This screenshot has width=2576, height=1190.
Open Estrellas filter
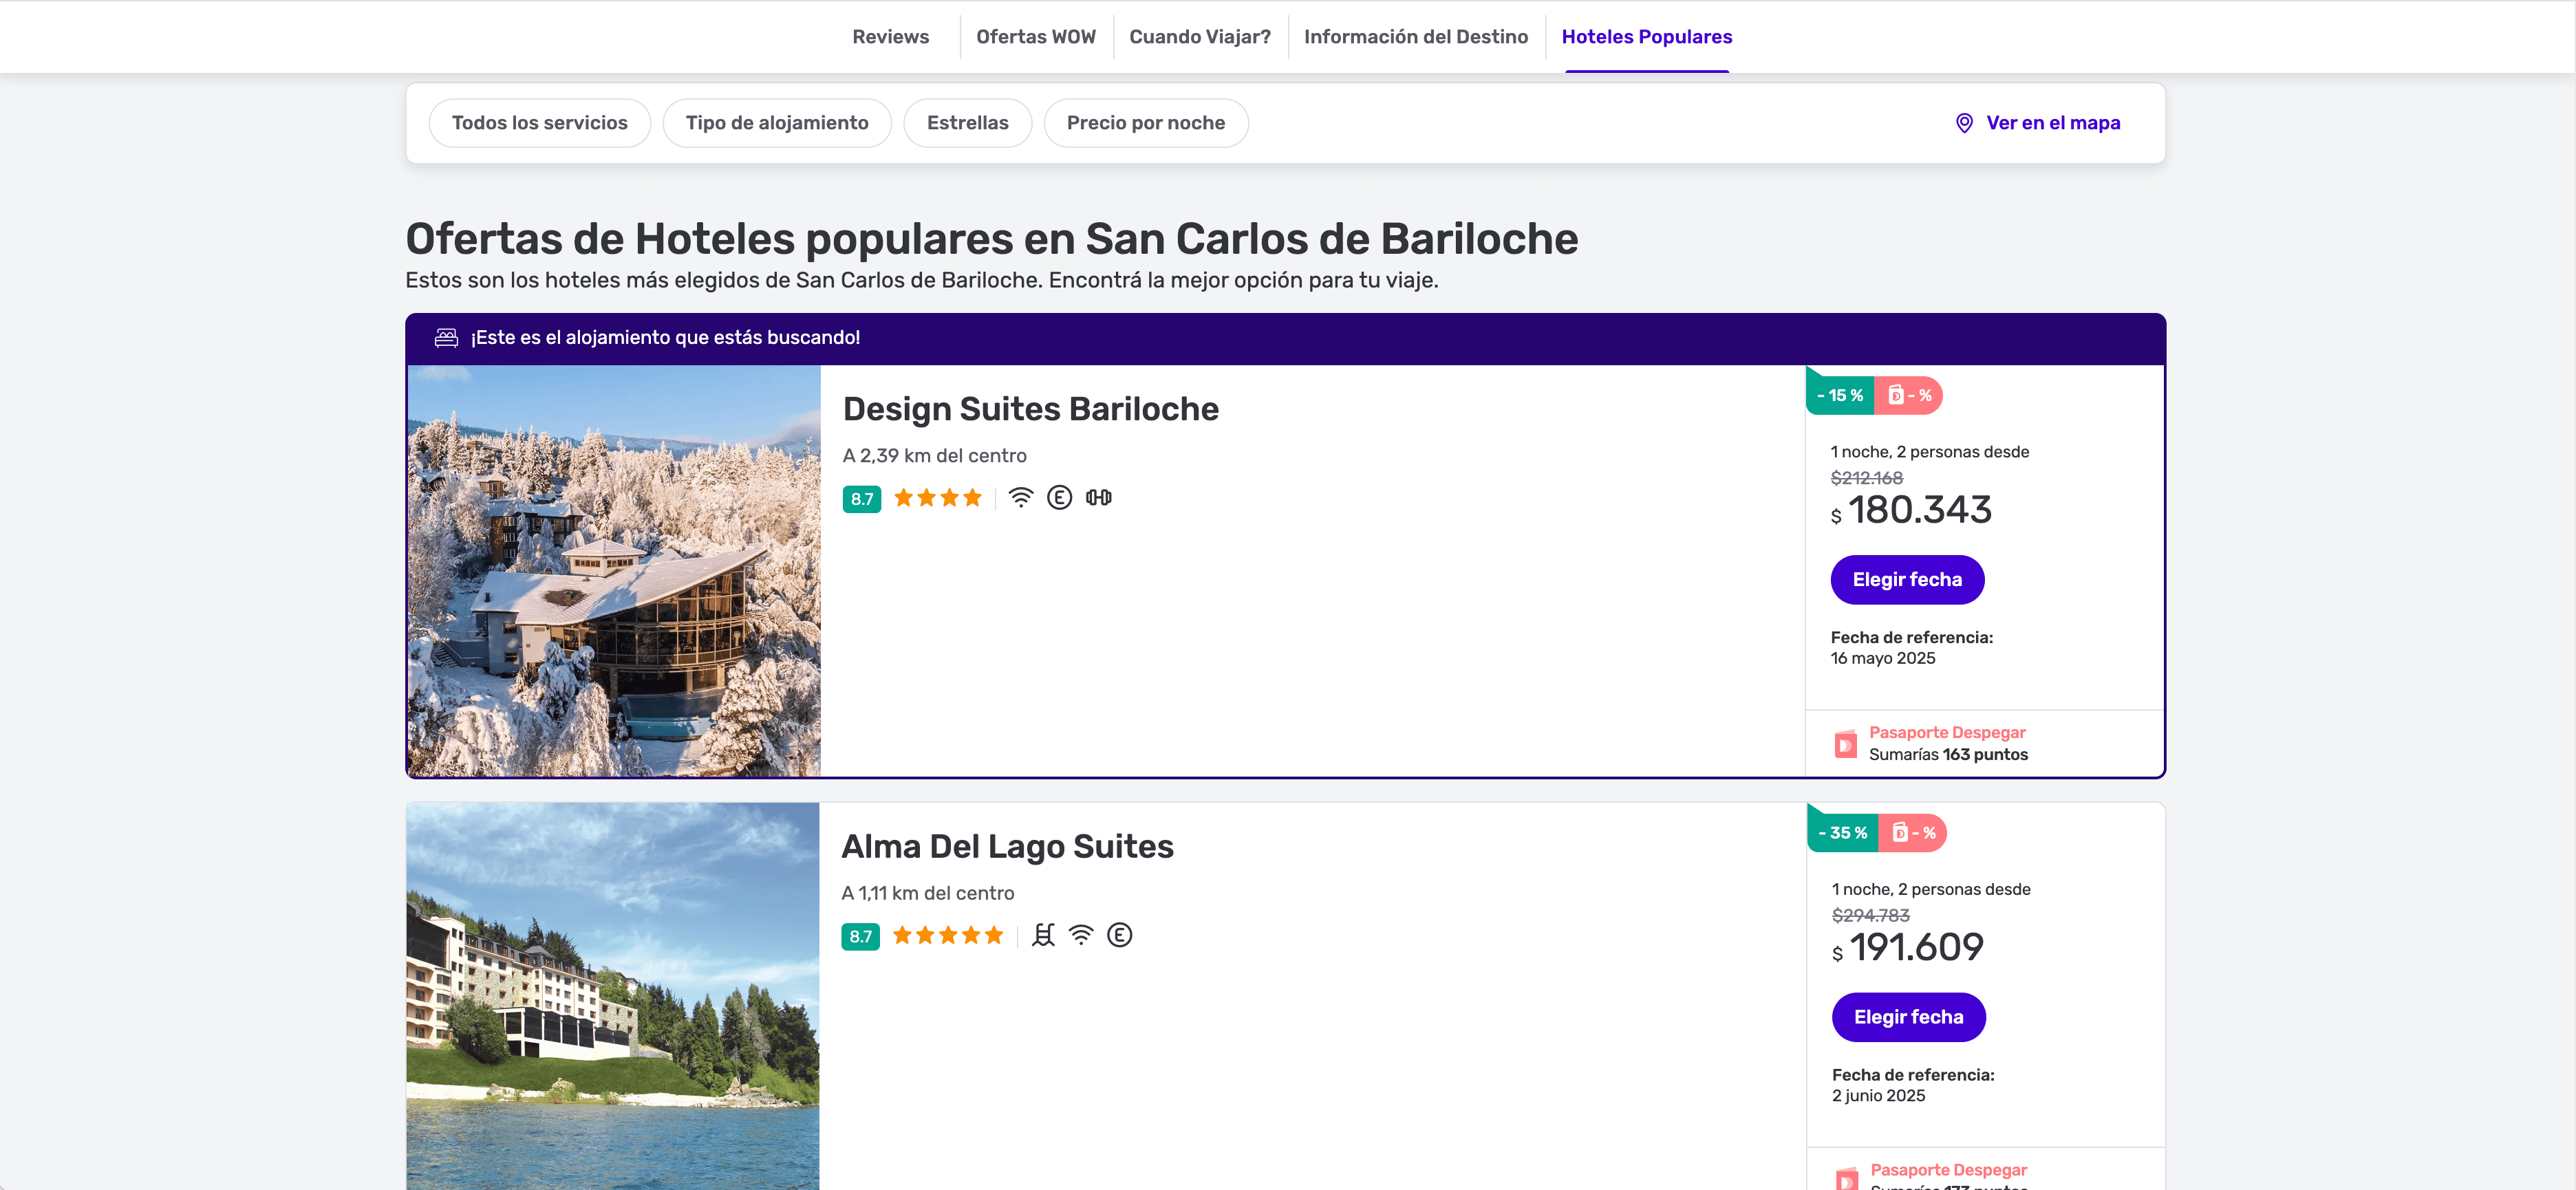(x=967, y=123)
